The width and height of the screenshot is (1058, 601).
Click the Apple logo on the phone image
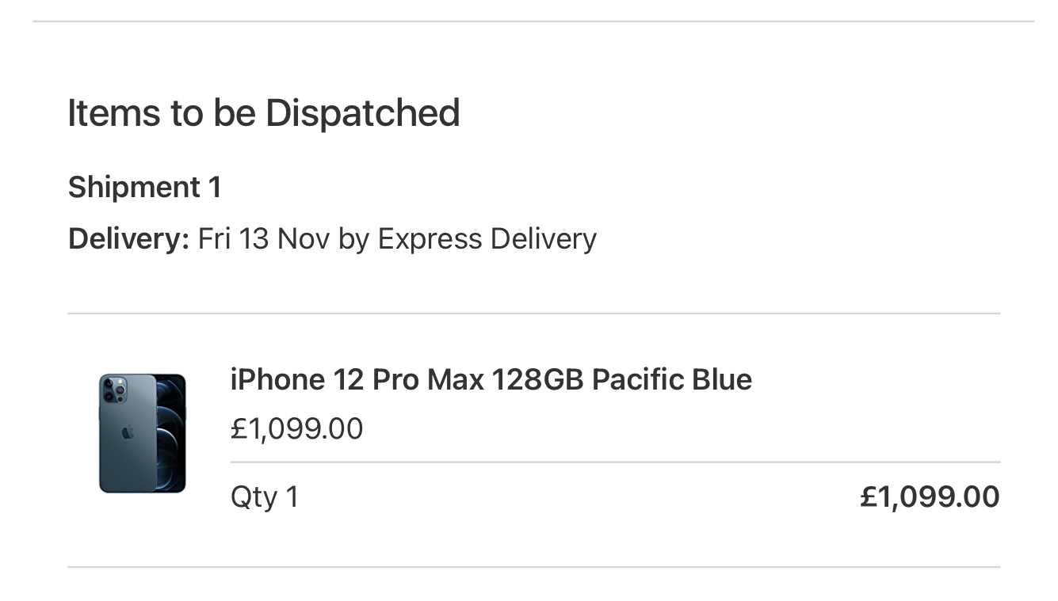(128, 432)
